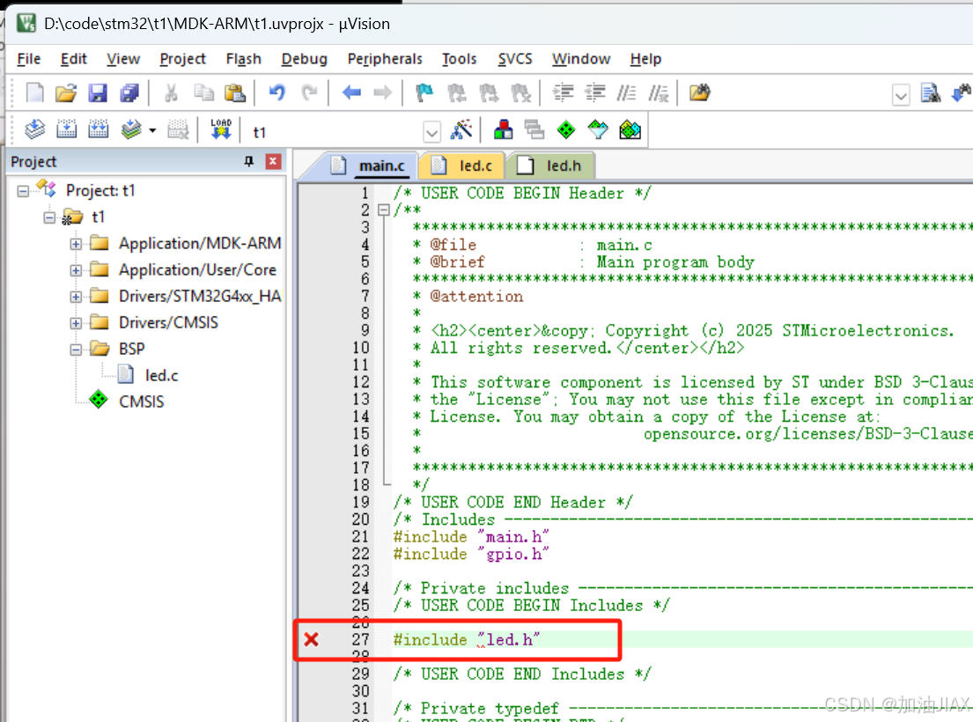Rebuild all target files
The height and width of the screenshot is (722, 973).
point(98,129)
